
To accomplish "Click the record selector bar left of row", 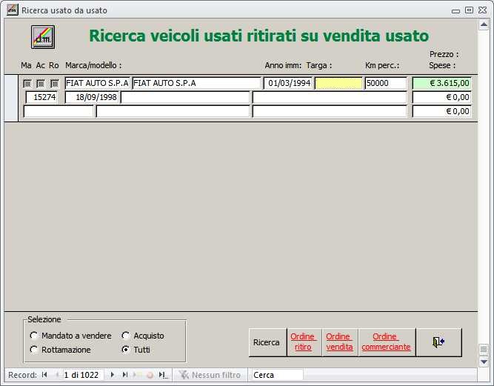I will click(x=11, y=98).
